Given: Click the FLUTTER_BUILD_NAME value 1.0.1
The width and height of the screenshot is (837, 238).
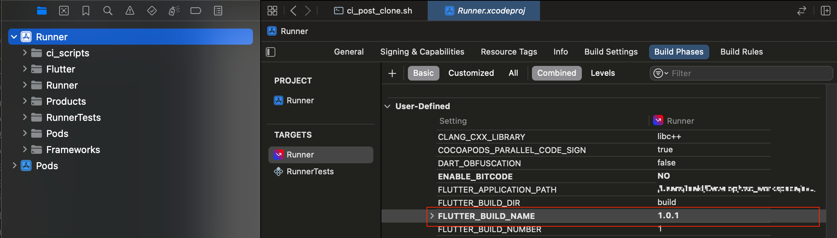Looking at the screenshot, I should click(x=668, y=216).
